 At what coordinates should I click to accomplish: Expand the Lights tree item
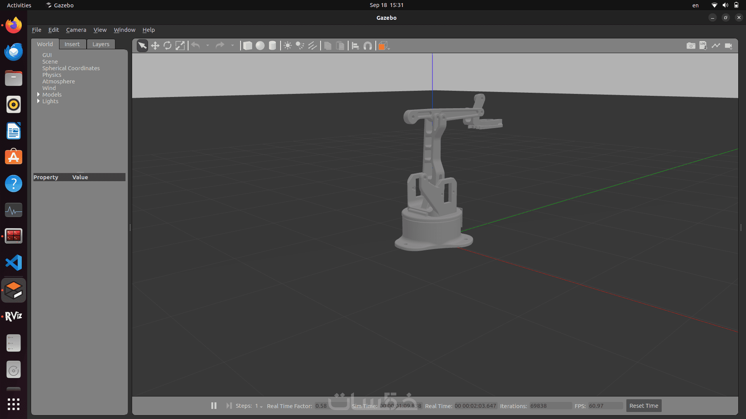click(38, 101)
